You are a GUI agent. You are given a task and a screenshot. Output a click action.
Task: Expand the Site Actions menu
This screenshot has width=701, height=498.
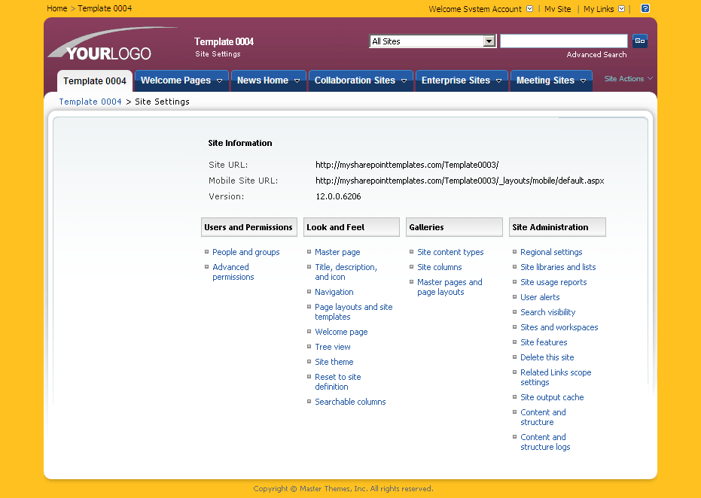tap(626, 78)
